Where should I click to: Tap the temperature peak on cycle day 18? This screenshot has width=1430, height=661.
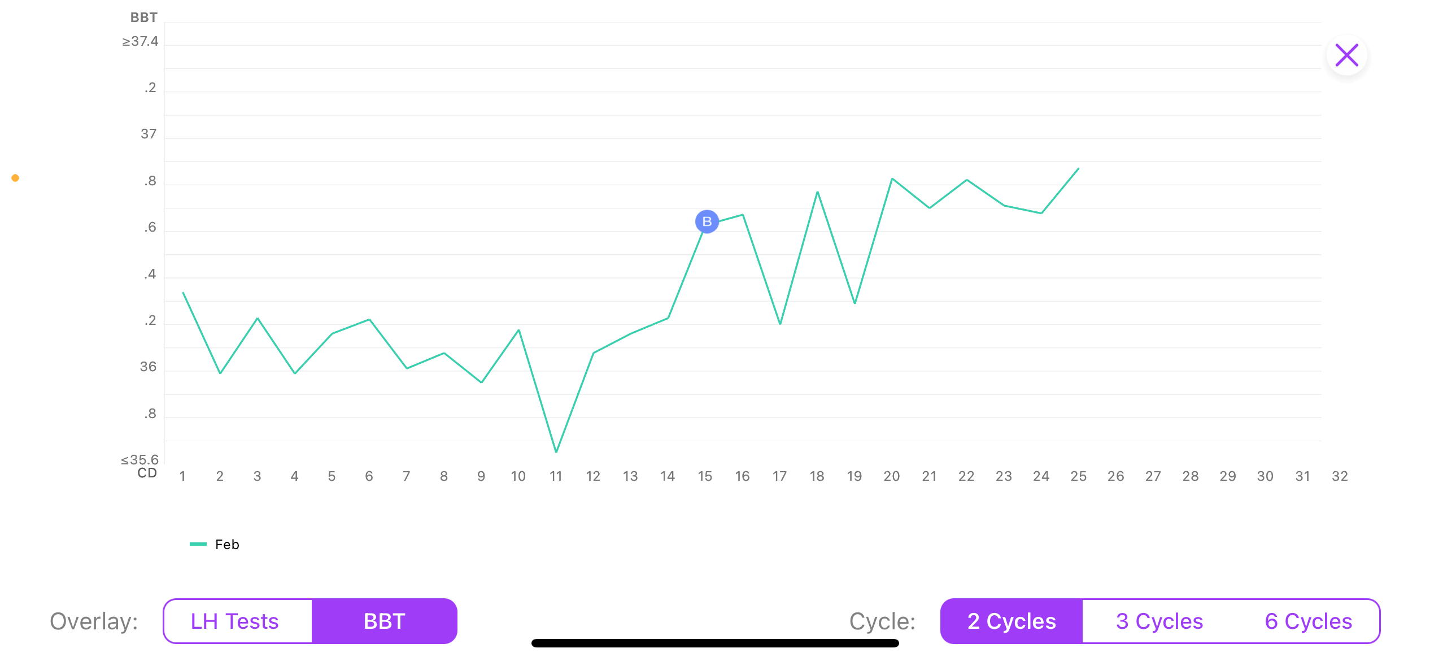click(817, 192)
